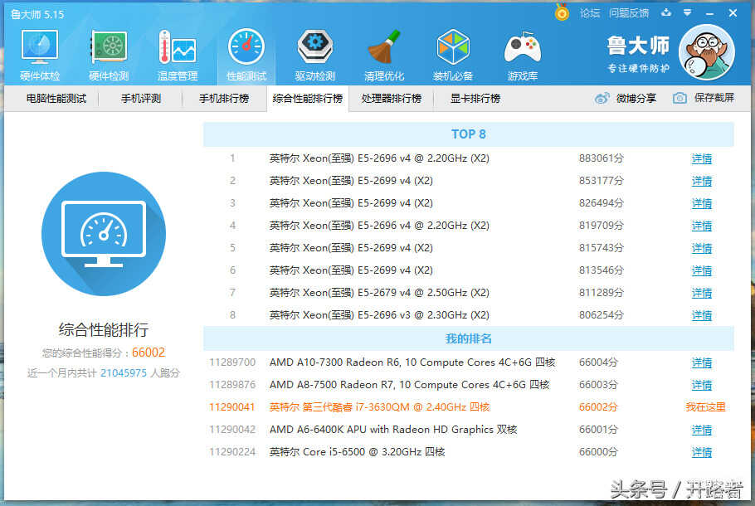The height and width of the screenshot is (506, 755).
Task: Click the 微博分享 share button
Action: 636,98
